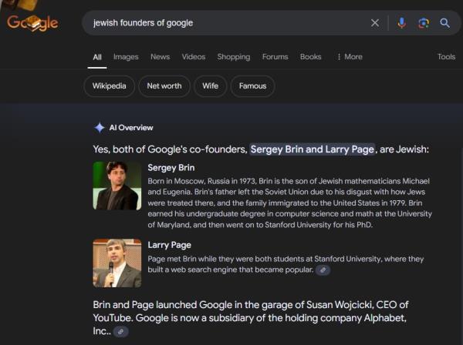Open the Videos tab
463x345 pixels.
[x=194, y=57]
